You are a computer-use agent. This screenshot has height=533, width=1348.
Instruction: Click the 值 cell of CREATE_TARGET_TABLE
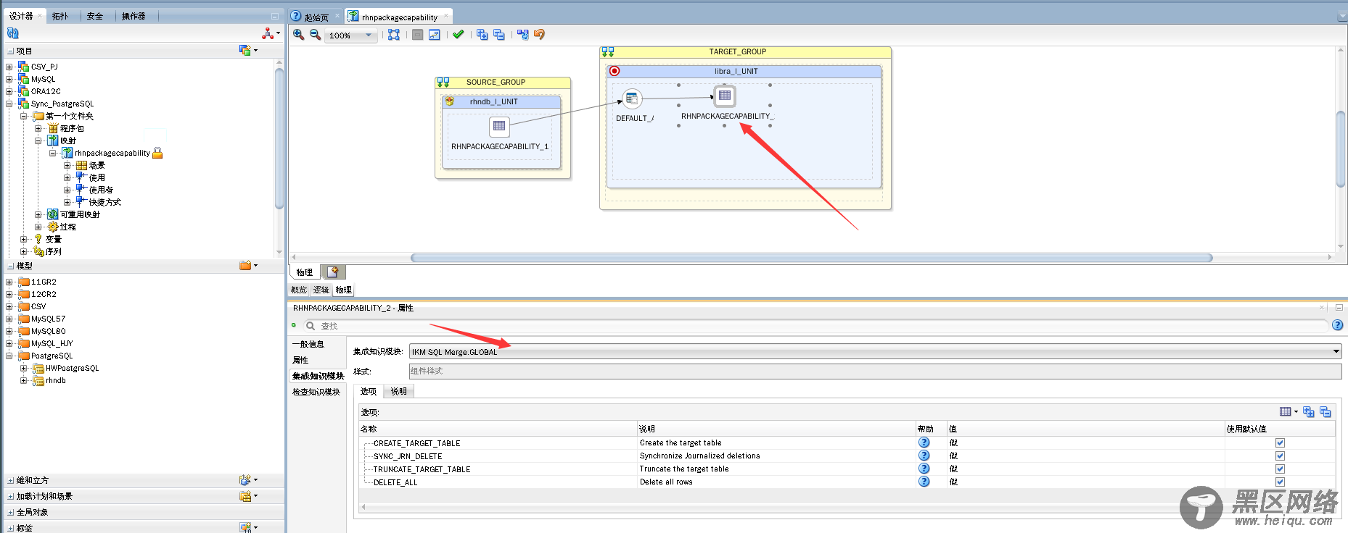coord(1085,442)
